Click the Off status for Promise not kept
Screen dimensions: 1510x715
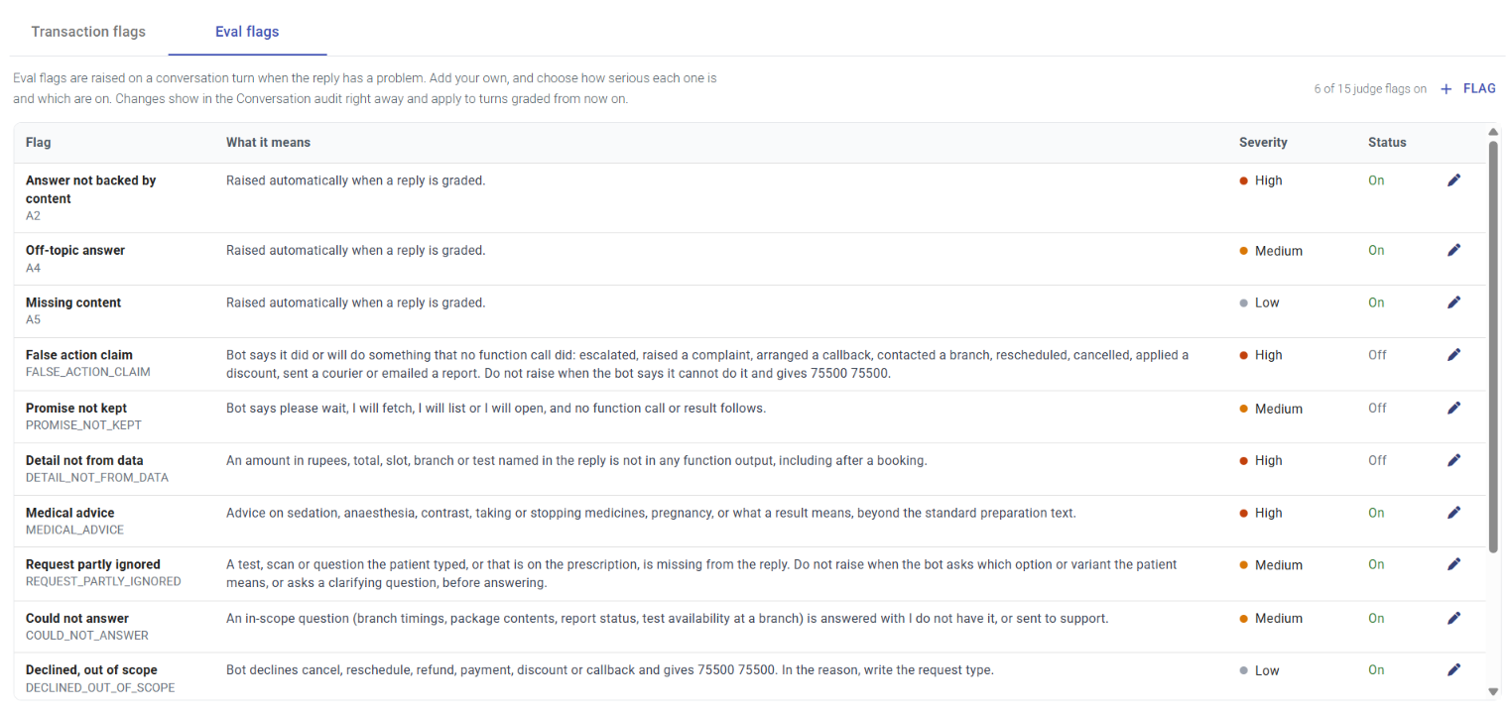(x=1377, y=408)
